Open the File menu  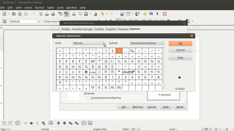pyautogui.click(x=3, y=8)
